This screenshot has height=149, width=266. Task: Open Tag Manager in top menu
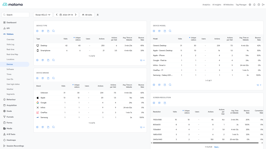[241, 5]
